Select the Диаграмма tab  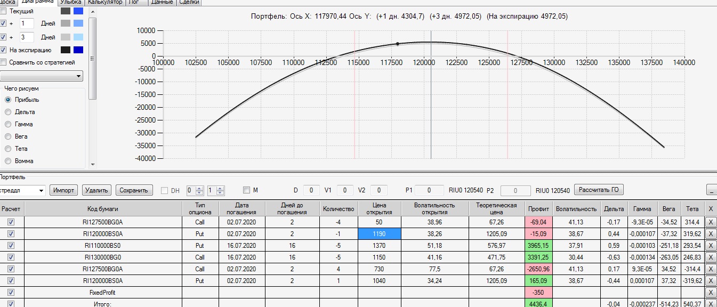coord(37,2)
